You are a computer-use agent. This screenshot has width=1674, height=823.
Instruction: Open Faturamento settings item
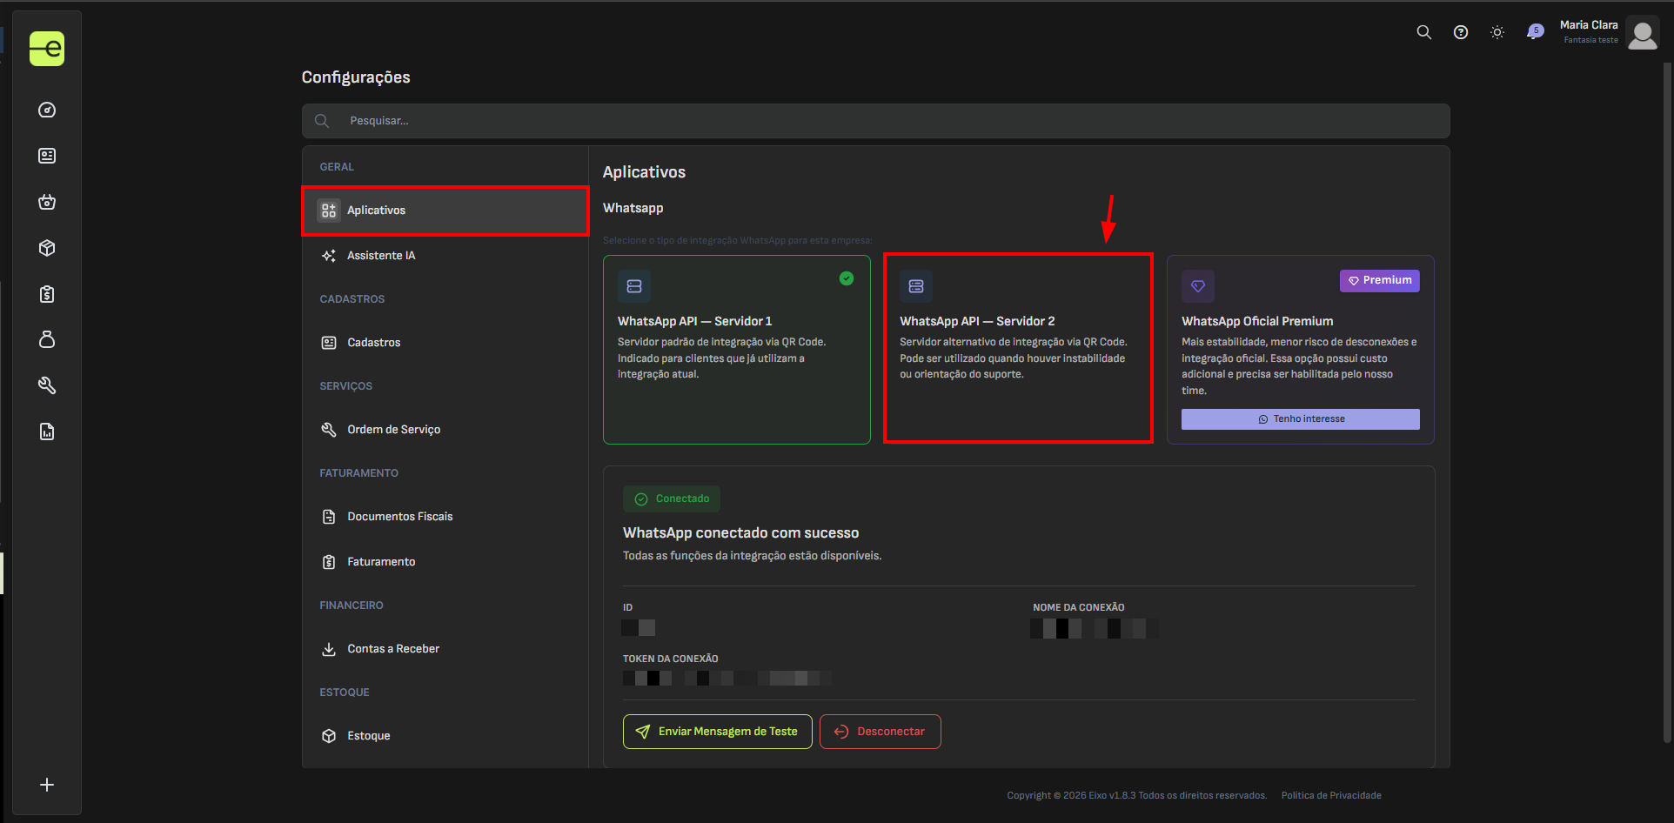point(445,562)
